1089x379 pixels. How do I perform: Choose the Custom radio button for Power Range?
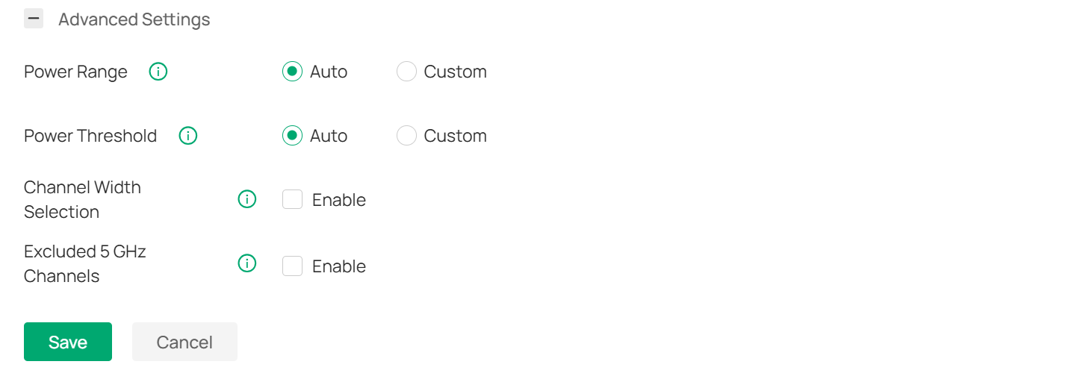pyautogui.click(x=406, y=72)
